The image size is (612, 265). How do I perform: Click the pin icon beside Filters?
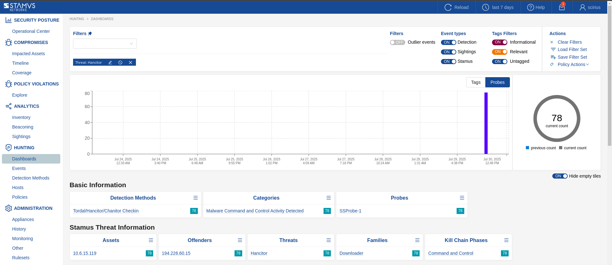[x=90, y=33]
